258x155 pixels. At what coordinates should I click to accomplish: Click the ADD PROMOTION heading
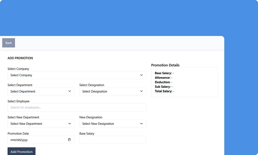click(20, 58)
